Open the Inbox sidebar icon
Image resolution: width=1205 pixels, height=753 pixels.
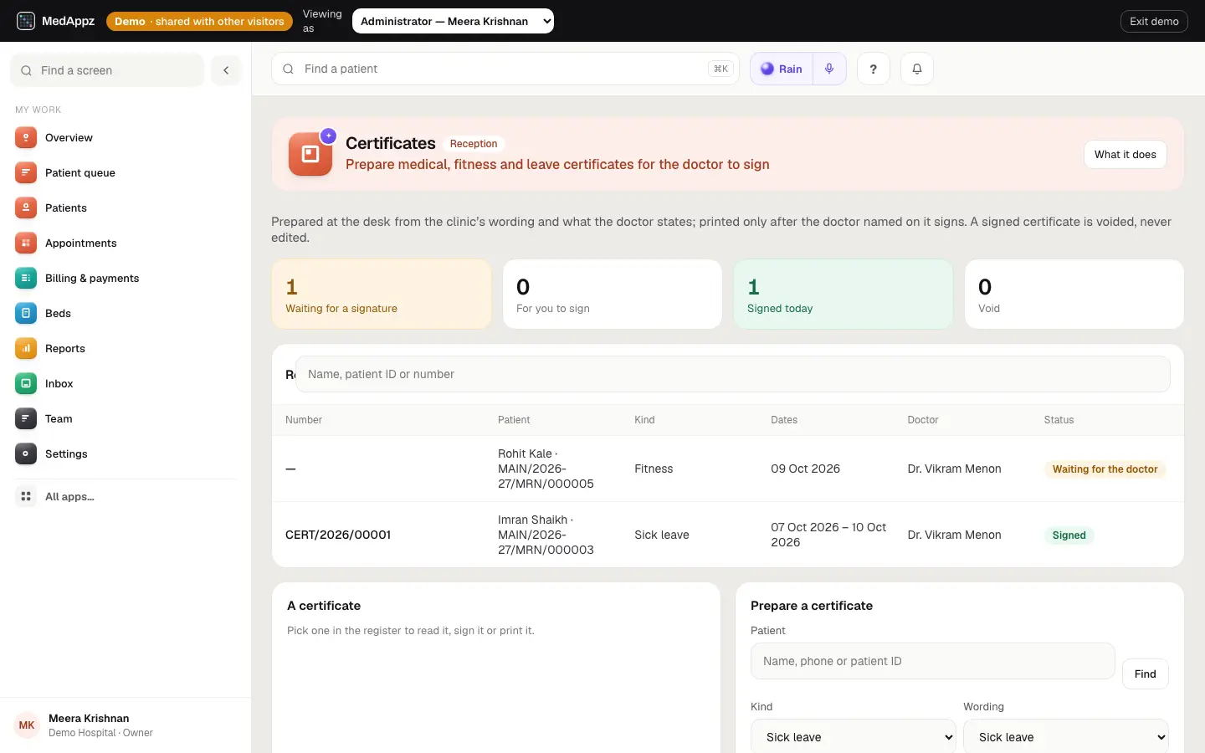(x=26, y=383)
